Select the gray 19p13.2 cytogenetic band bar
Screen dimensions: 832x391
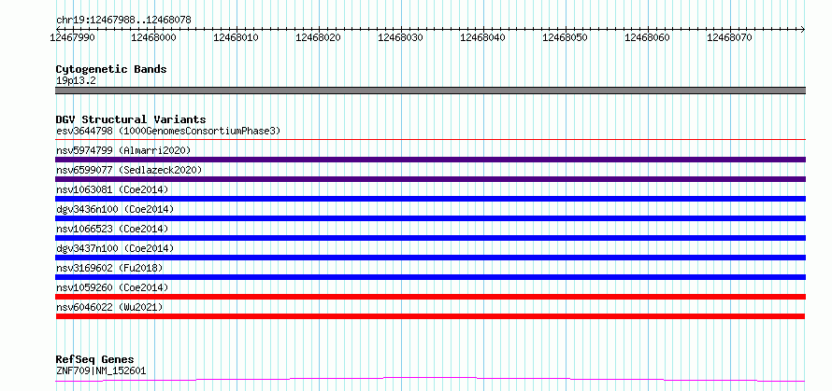[x=430, y=91]
